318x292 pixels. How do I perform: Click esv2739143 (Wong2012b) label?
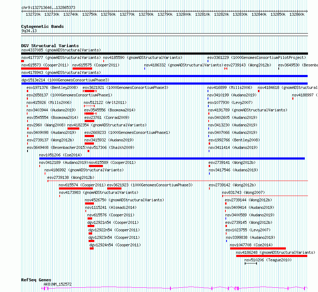click(248, 65)
